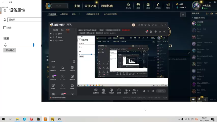Click the user avatar in streaming title bar
The image size is (217, 122).
(x=133, y=25)
